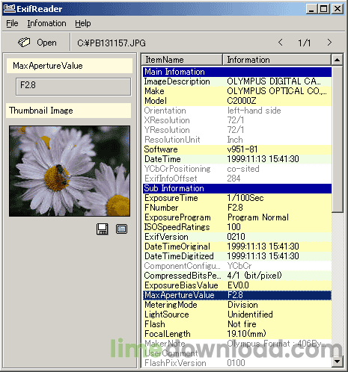Screen dimensions: 348x372
Task: Click the vertical scrollbar thumb
Action: point(337,139)
